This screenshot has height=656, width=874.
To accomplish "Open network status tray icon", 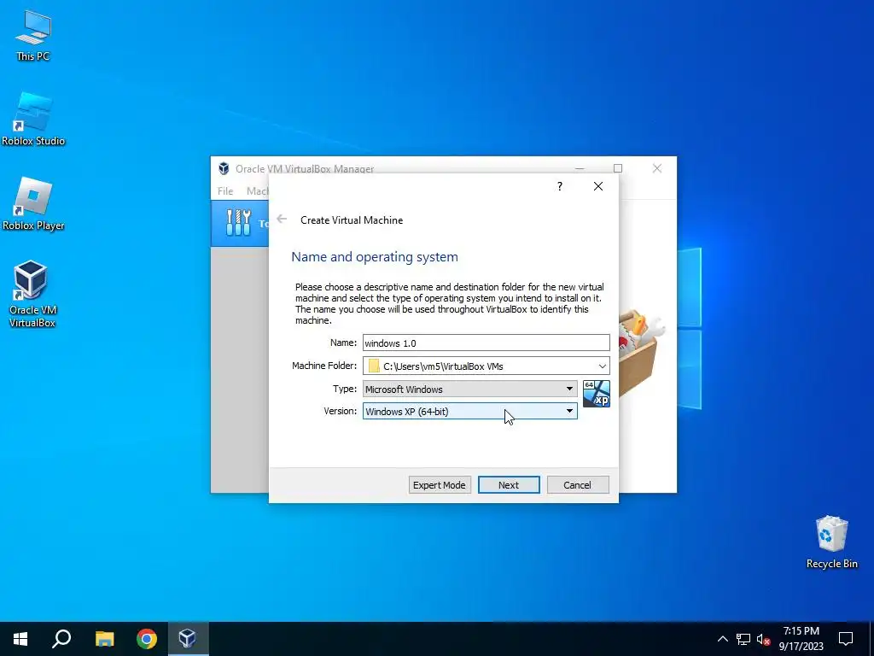I will click(743, 639).
